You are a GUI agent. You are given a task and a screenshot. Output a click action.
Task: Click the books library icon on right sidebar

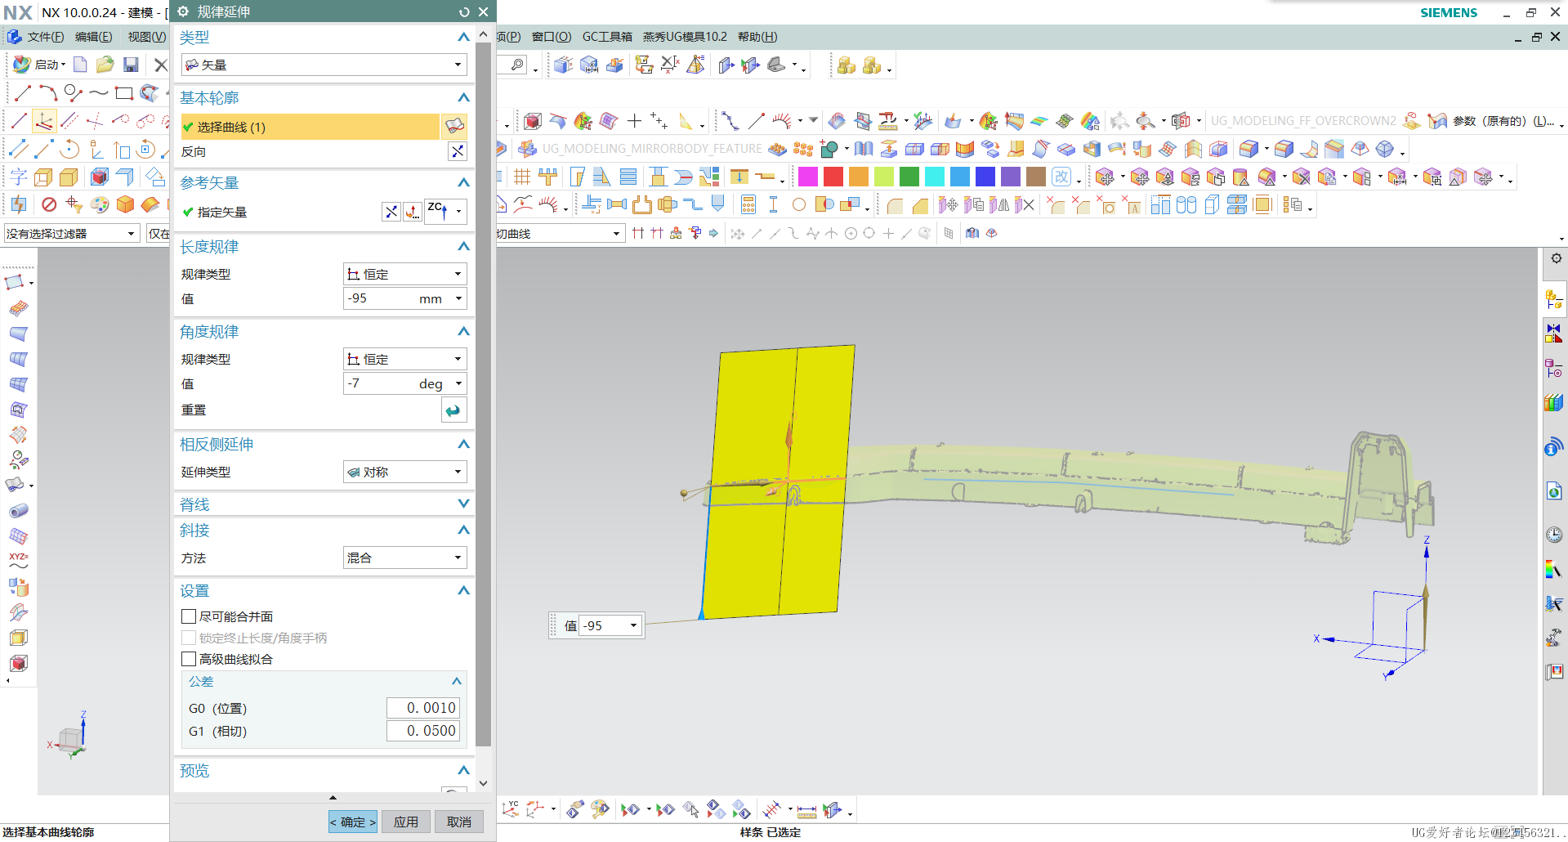[x=1554, y=402]
